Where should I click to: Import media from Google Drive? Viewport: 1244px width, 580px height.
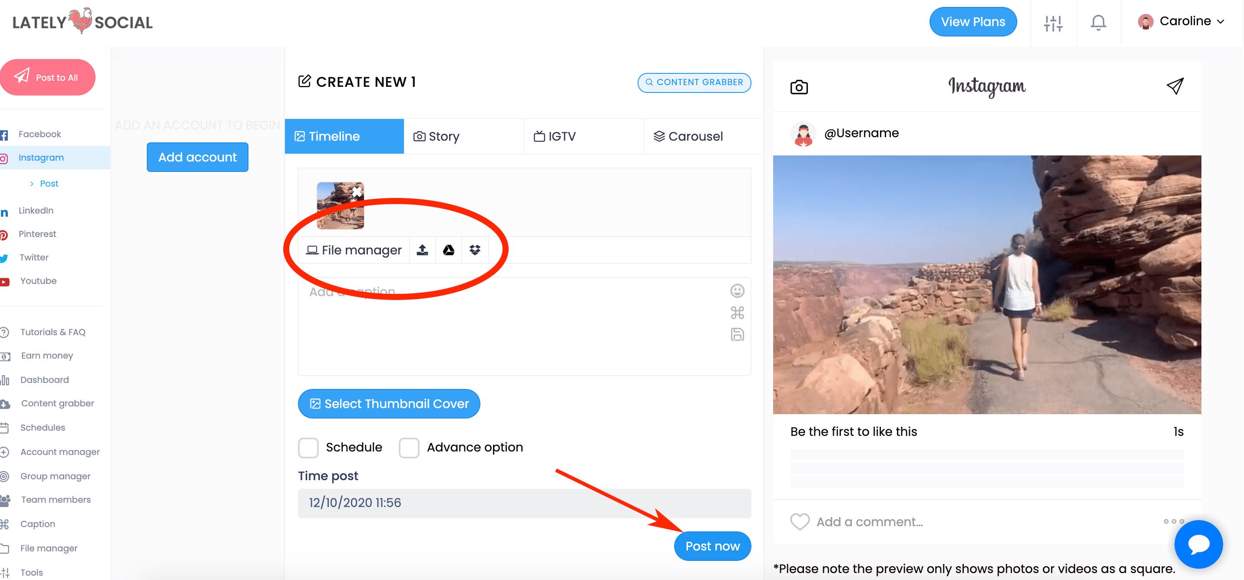(x=448, y=250)
